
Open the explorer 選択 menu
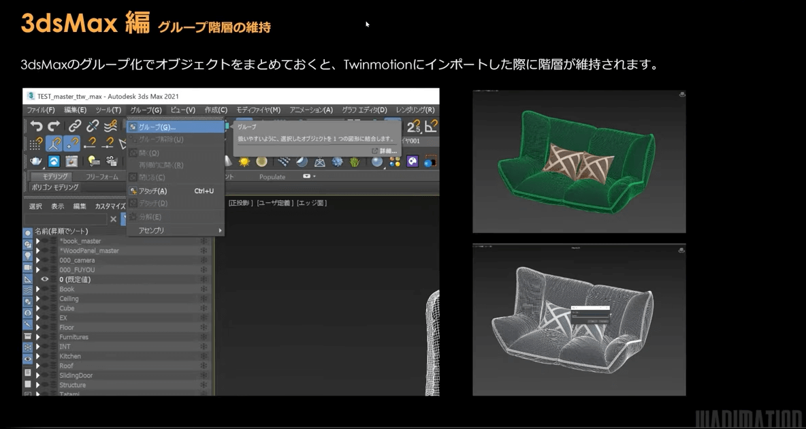pyautogui.click(x=35, y=206)
